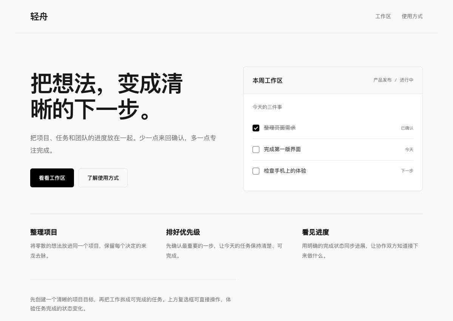This screenshot has height=321, width=453.
Task: Click the 已确认 status tag
Action: tap(407, 128)
